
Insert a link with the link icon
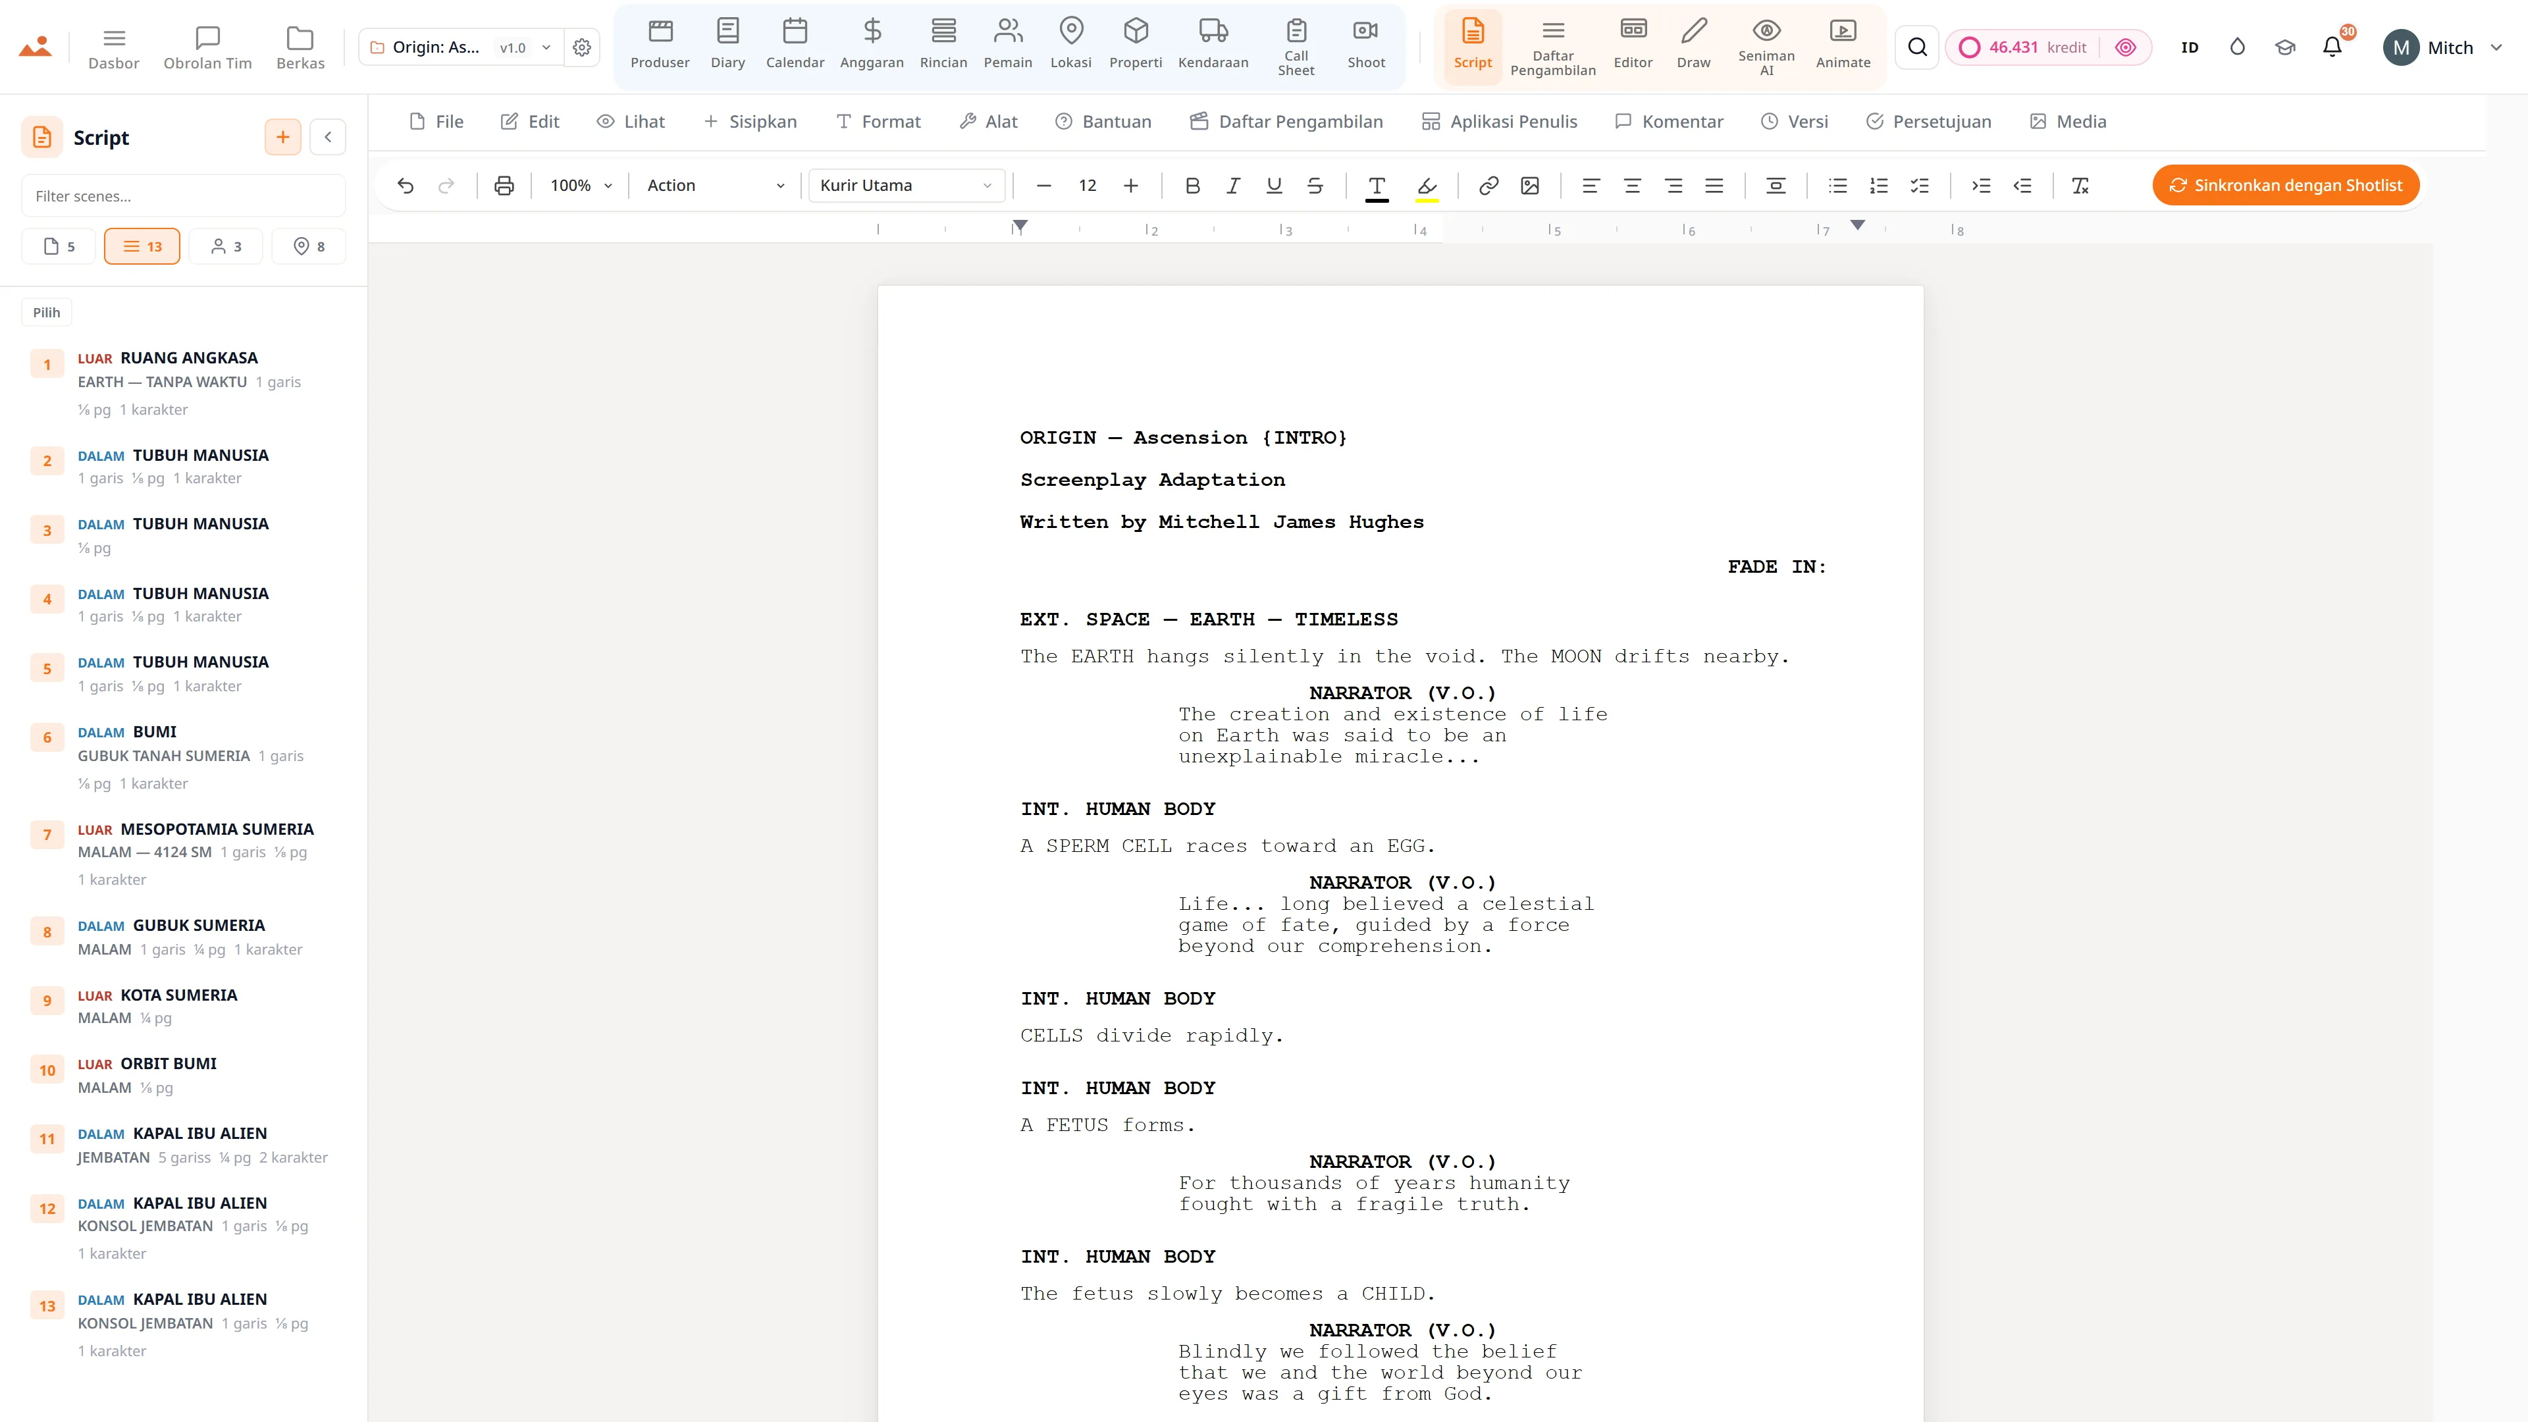[x=1488, y=186]
